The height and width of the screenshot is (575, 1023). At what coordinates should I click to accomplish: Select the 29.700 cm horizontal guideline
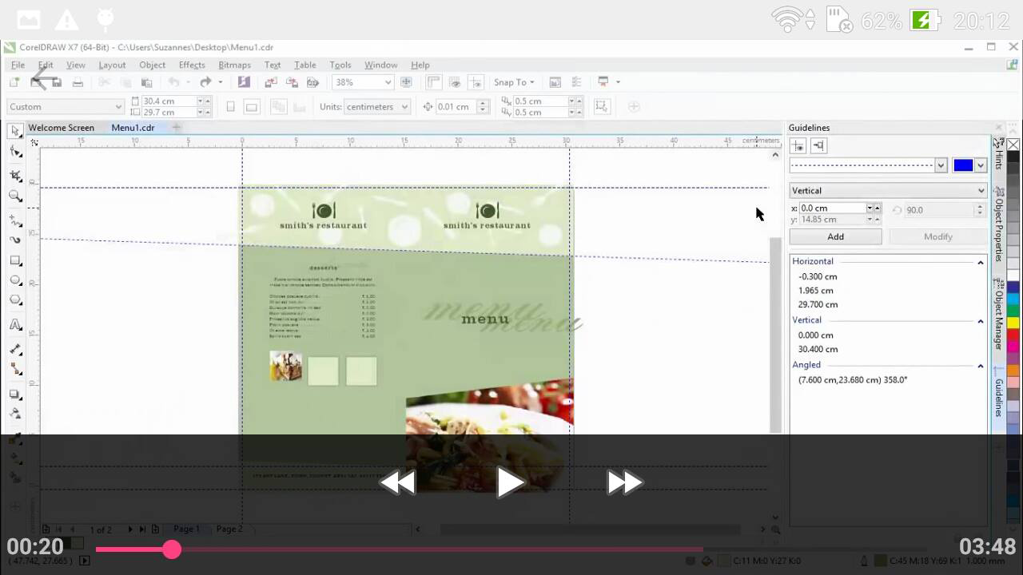(818, 304)
